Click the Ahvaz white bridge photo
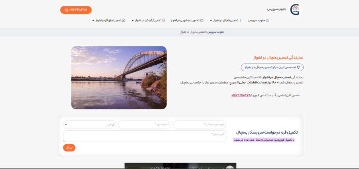The width and height of the screenshot is (359, 169). coord(119,78)
